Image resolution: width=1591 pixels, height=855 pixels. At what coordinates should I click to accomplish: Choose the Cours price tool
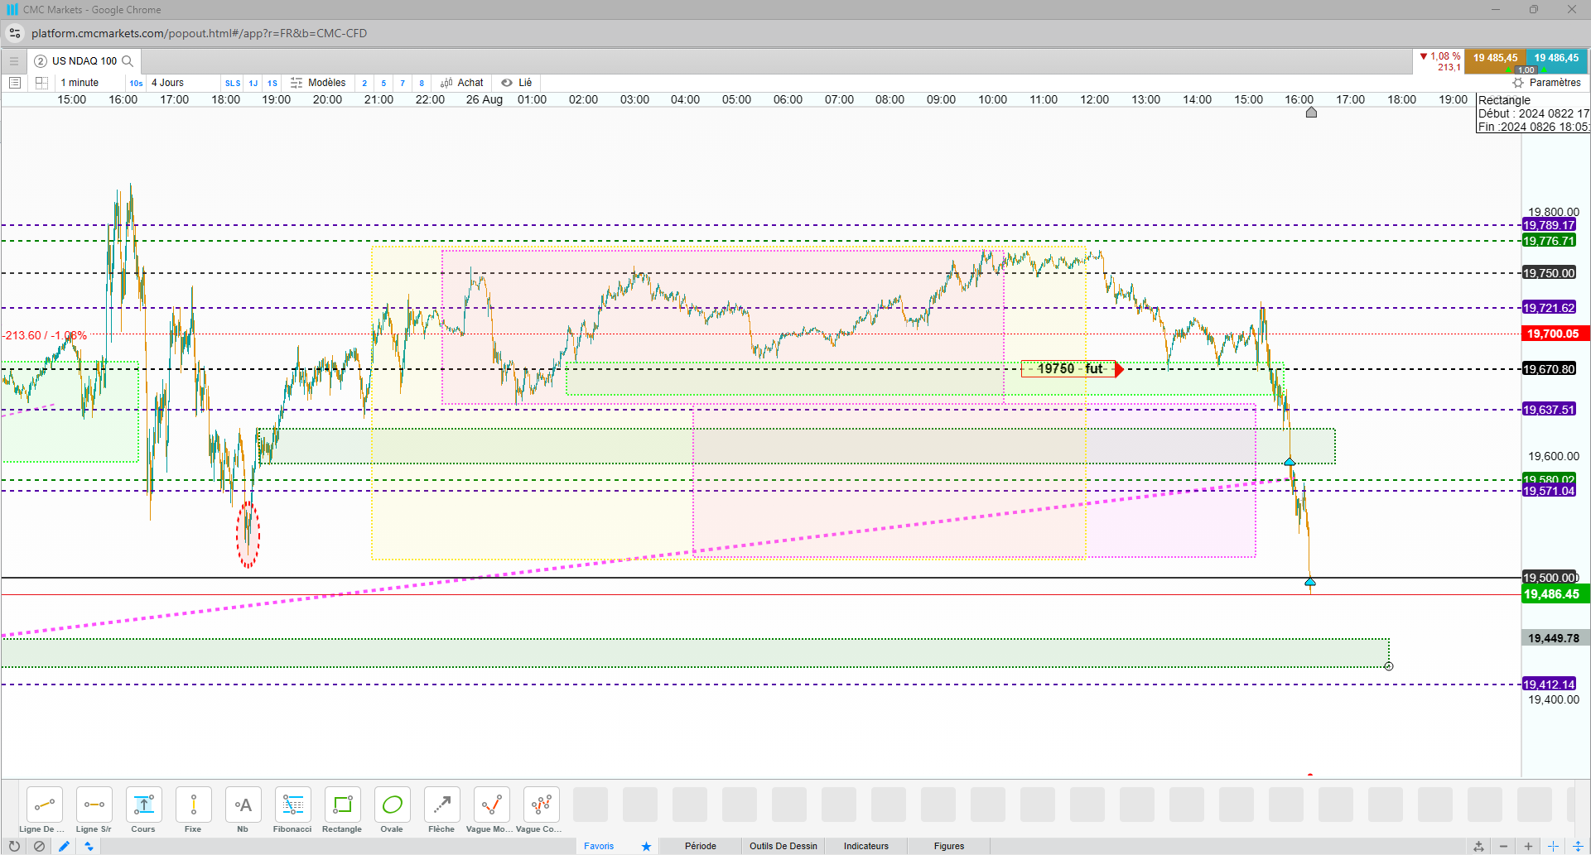pyautogui.click(x=143, y=809)
